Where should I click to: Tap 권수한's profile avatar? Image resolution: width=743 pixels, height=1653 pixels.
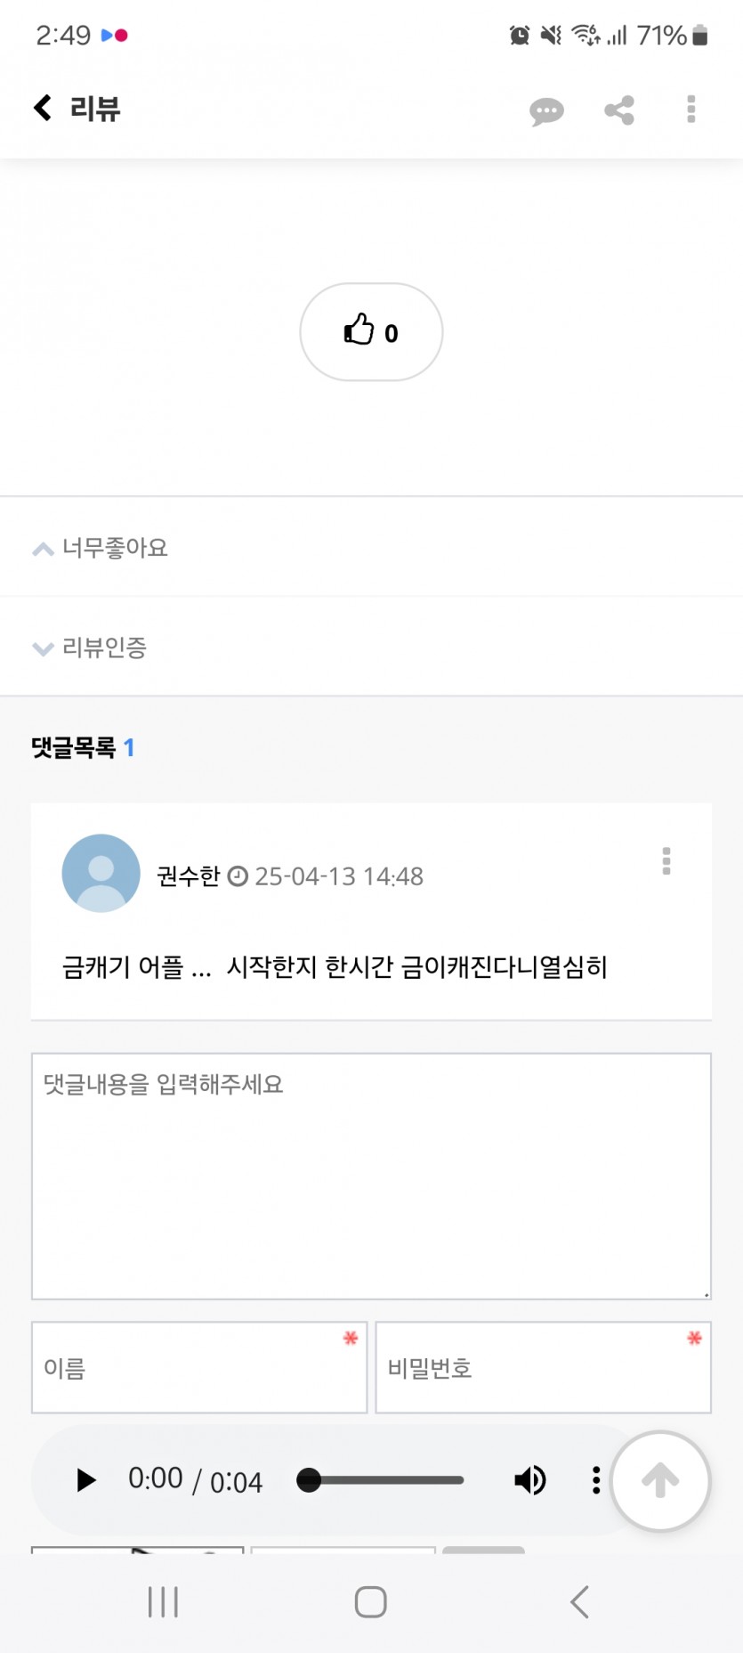click(x=101, y=873)
